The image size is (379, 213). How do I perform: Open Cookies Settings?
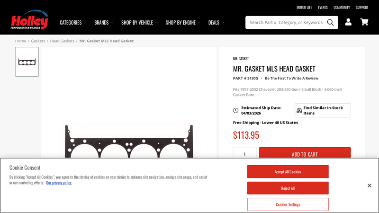click(288, 204)
